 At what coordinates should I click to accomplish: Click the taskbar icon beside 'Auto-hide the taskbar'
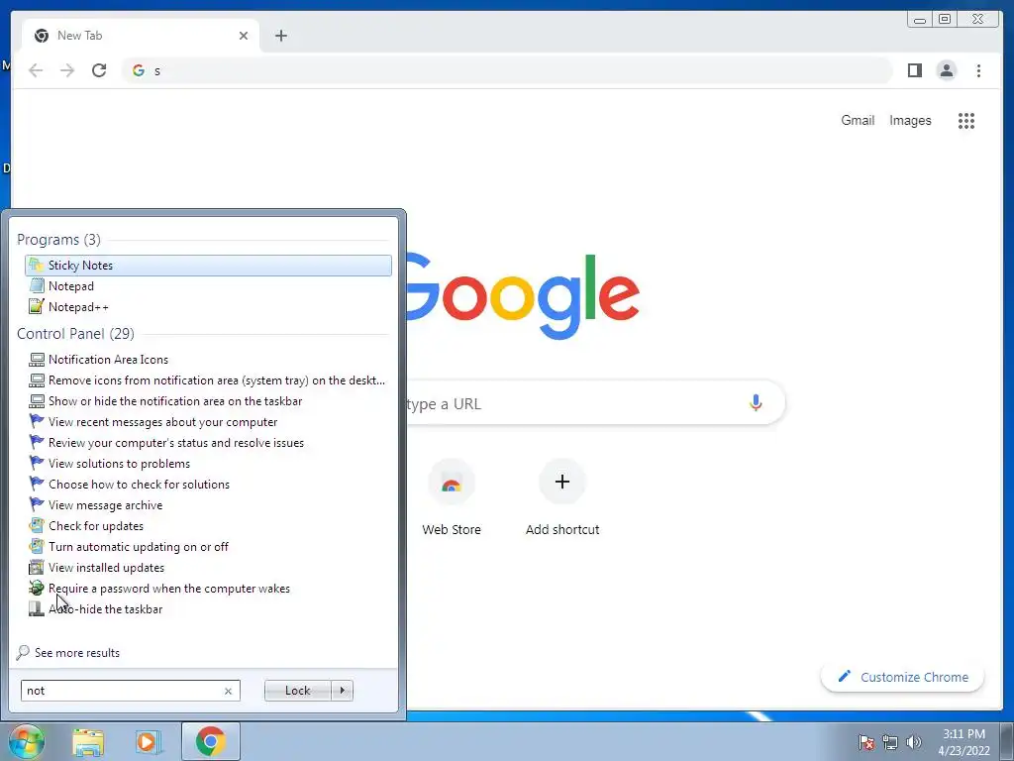(x=37, y=609)
